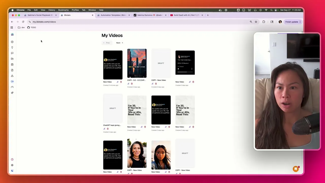Open the Sabrina Ramonov video thumbnail
The width and height of the screenshot is (325, 183).
click(x=185, y=63)
